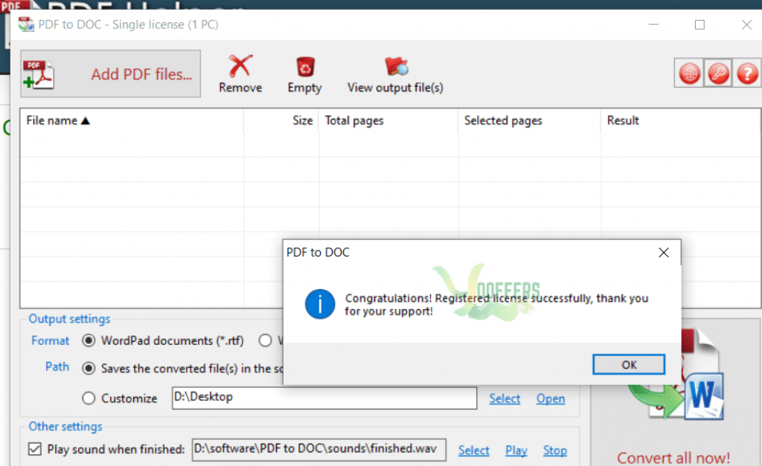This screenshot has height=466, width=762.
Task: Click the Selected pages column header
Action: coord(529,120)
